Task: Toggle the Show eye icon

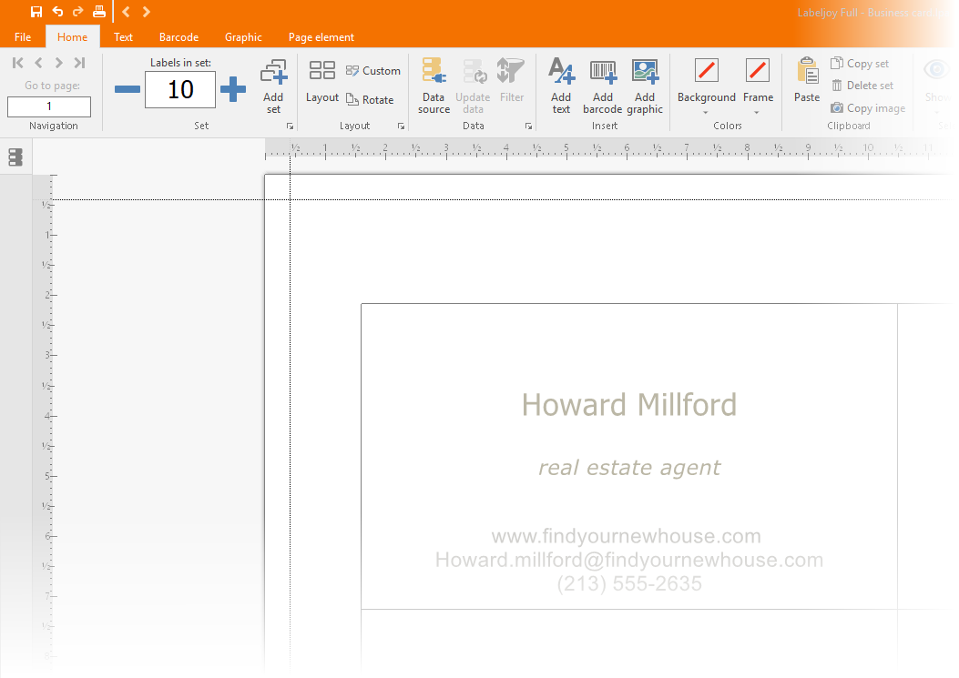Action: pos(936,69)
